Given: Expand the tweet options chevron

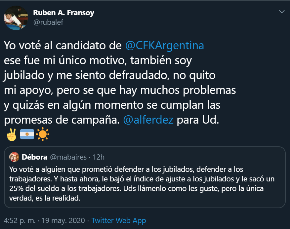Looking at the screenshot, I should [x=282, y=12].
